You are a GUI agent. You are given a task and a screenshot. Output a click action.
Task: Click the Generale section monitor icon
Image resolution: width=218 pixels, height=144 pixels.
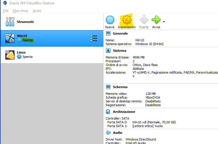pyautogui.click(x=108, y=33)
